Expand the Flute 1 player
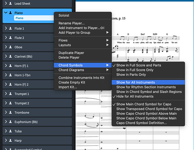This screenshot has width=194, height=150. [x=6, y=28]
